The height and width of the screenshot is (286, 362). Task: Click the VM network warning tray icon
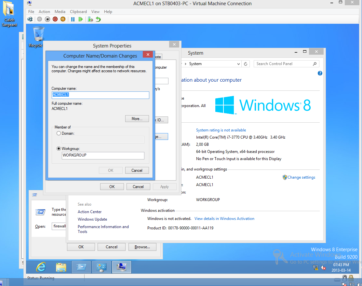(x=315, y=267)
